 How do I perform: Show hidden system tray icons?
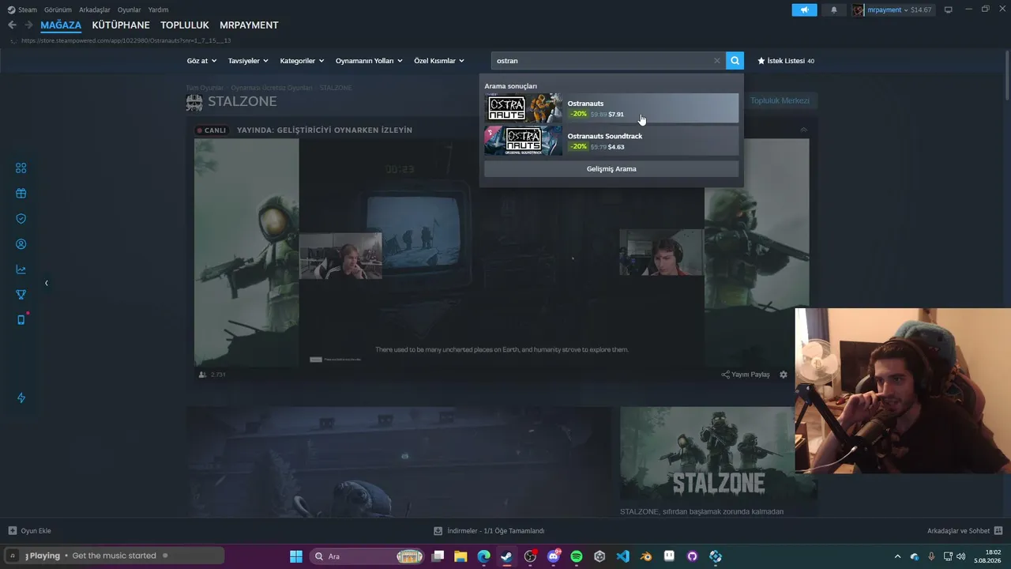coord(897,556)
